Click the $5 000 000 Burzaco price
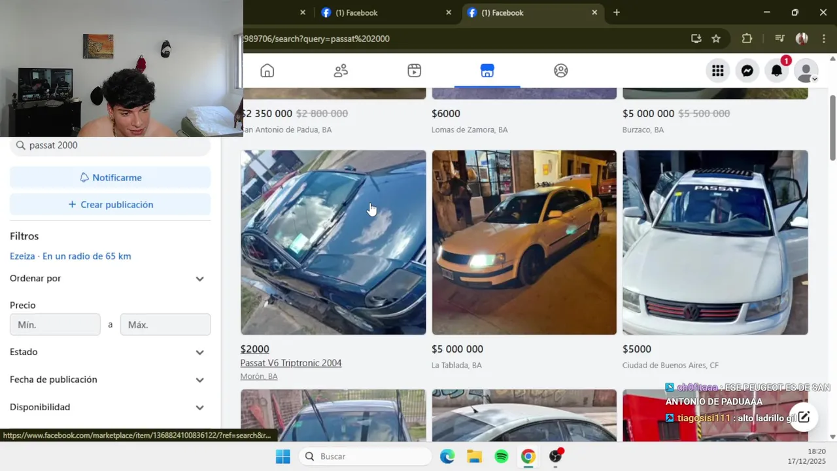 648,114
